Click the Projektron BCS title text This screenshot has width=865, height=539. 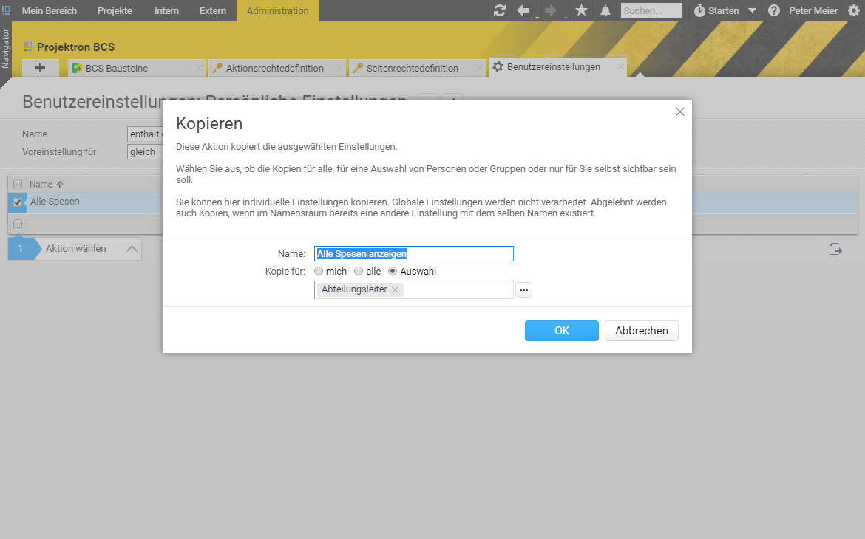(x=75, y=47)
